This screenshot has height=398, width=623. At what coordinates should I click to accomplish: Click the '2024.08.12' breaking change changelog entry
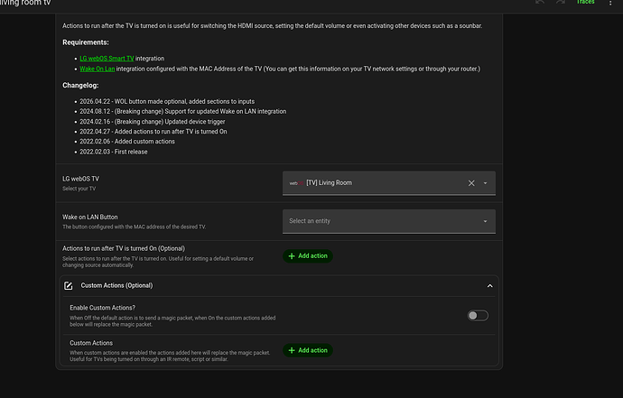click(x=182, y=111)
